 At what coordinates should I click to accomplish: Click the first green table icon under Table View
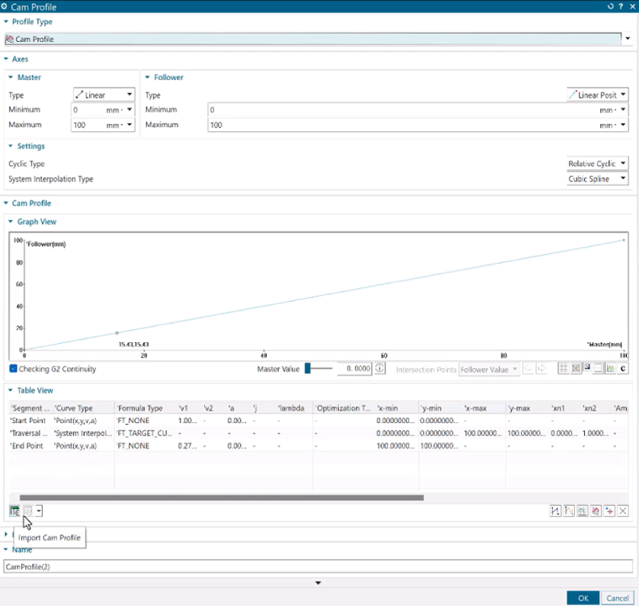tap(15, 511)
